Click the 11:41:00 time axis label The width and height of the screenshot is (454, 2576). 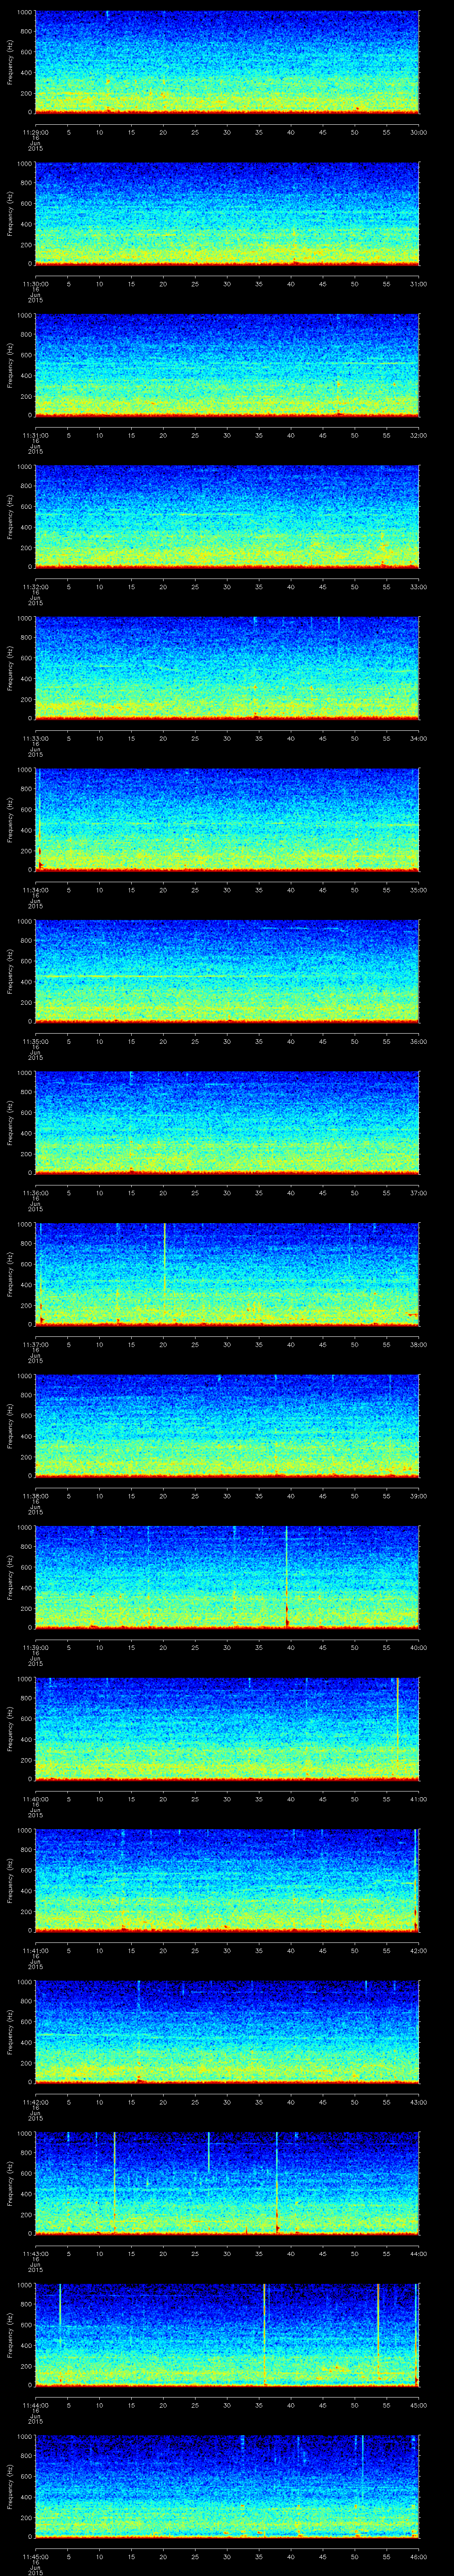coord(35,1950)
